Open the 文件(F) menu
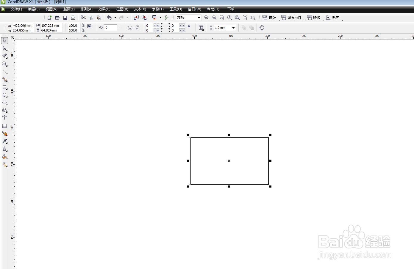Image resolution: width=414 pixels, height=269 pixels. click(x=16, y=9)
